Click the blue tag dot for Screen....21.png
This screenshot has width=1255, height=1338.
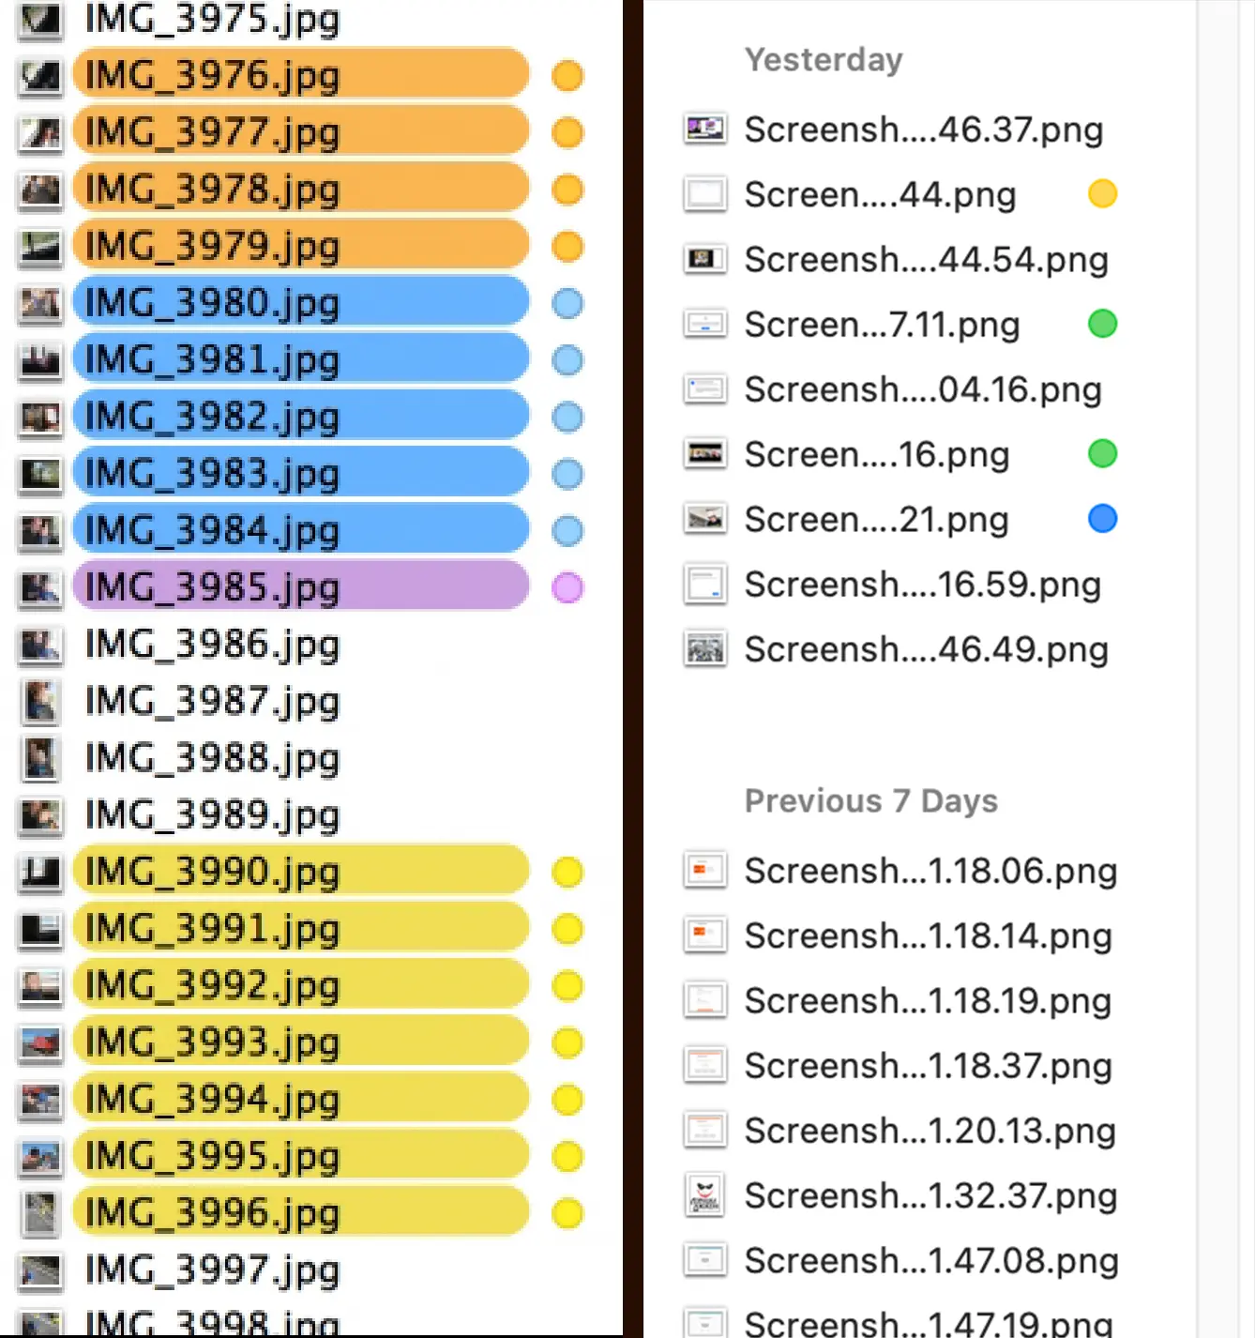coord(1102,518)
